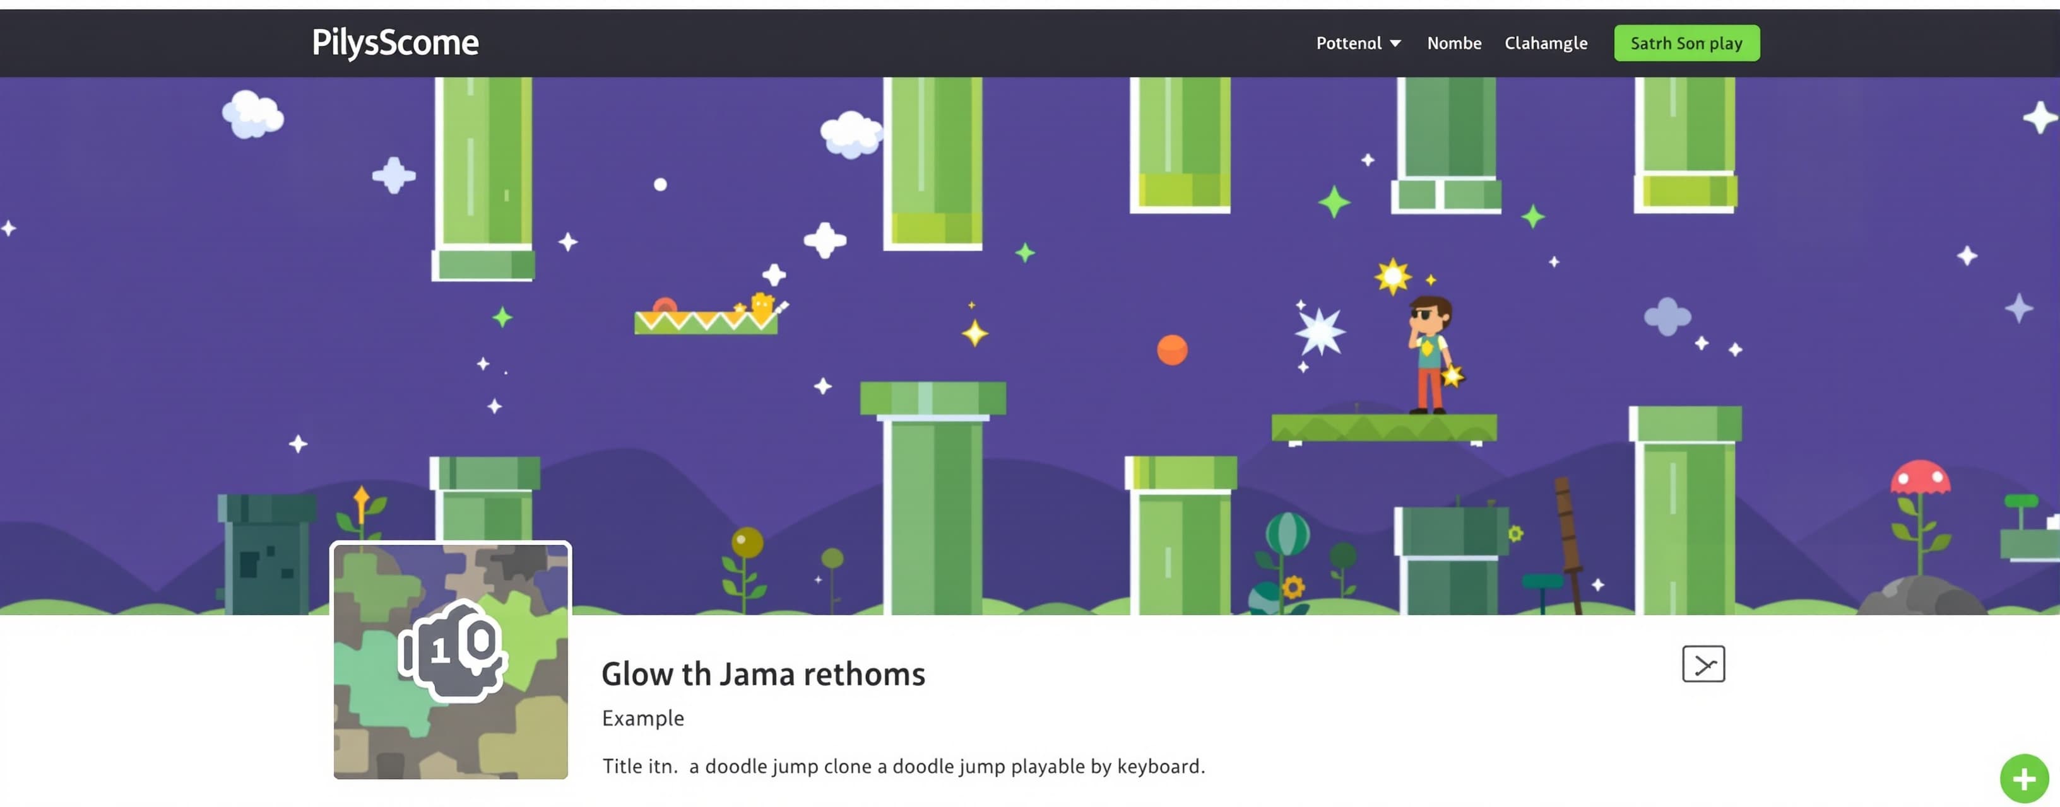
Task: Click the green plus floating button
Action: coord(2024,778)
